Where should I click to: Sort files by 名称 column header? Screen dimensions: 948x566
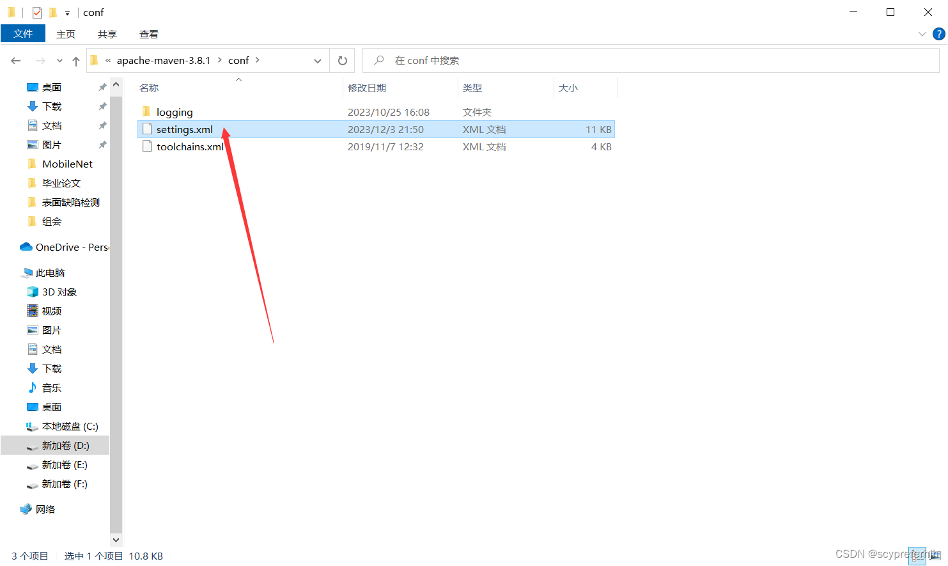[x=149, y=88]
